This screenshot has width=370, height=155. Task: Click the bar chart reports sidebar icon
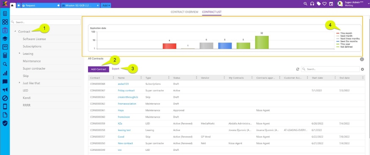pyautogui.click(x=5, y=73)
